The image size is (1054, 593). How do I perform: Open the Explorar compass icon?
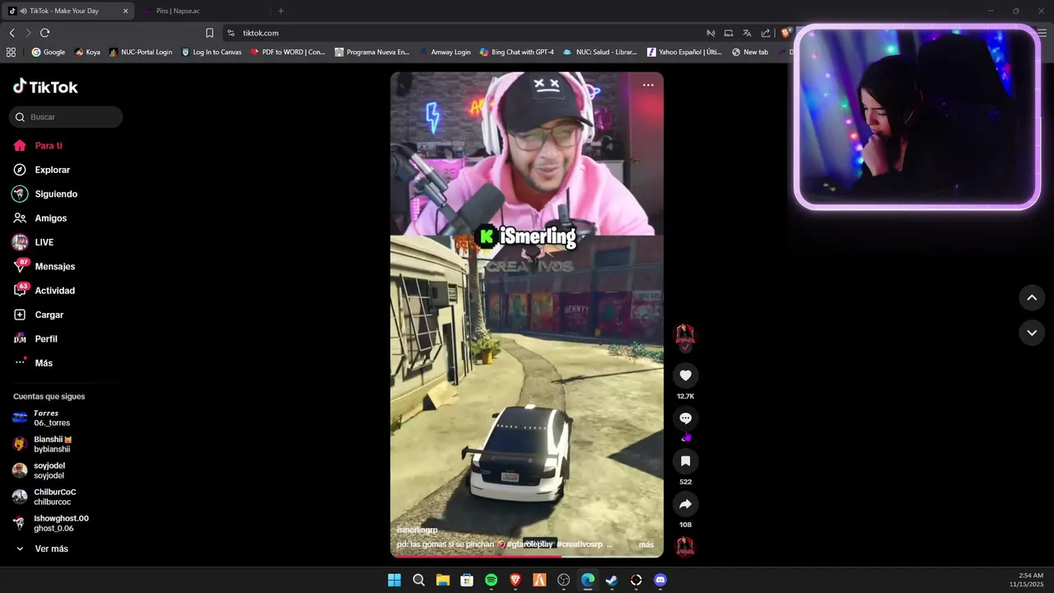[20, 170]
